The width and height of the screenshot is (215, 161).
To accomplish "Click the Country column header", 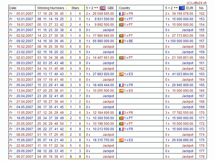I will pos(124,8).
